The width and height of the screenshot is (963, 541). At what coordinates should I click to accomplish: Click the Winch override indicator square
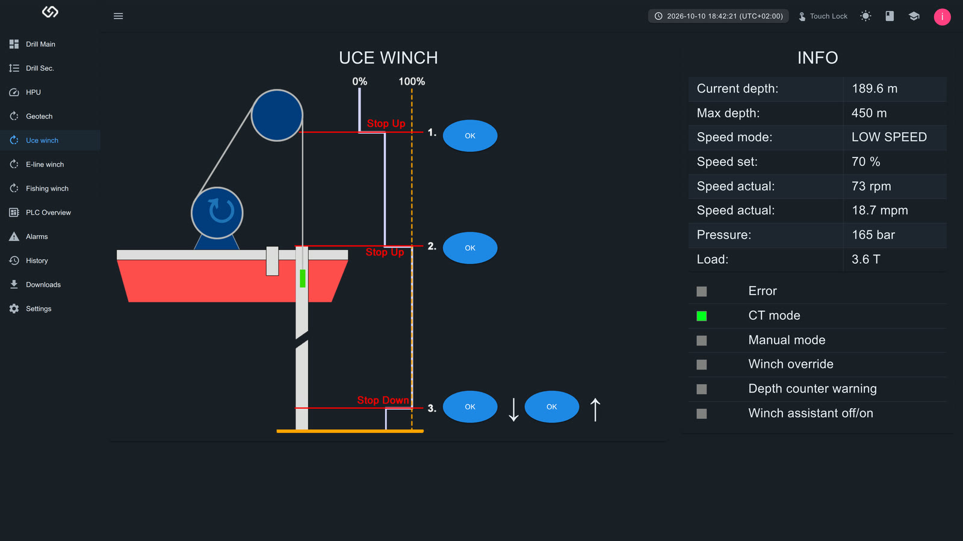coord(702,365)
